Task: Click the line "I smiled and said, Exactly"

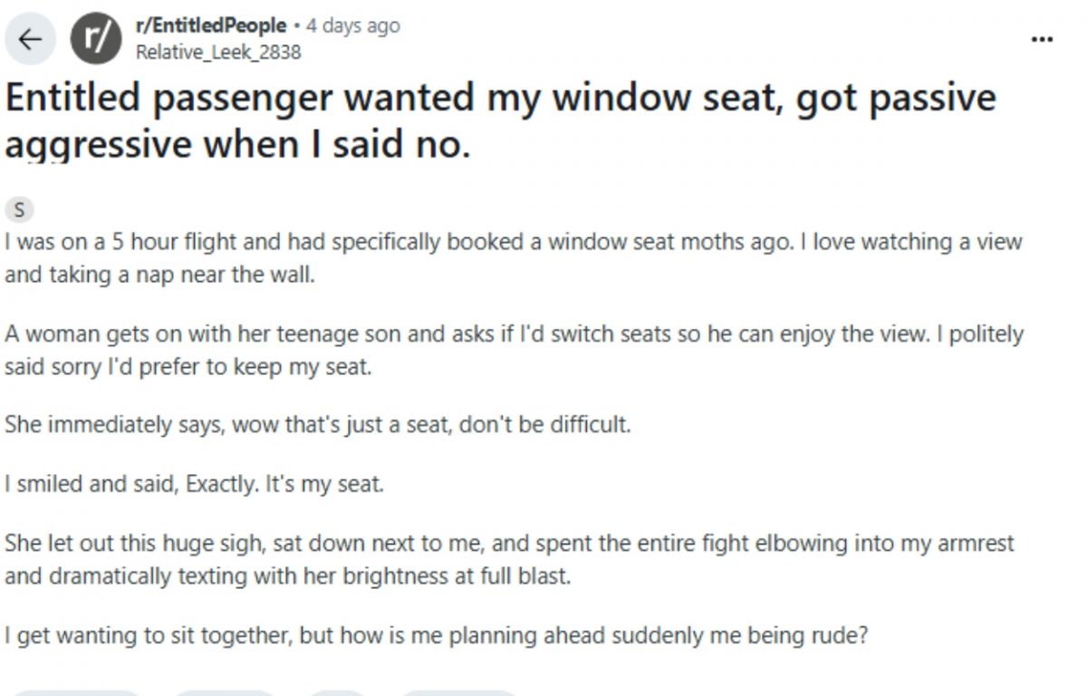Action: pos(195,484)
